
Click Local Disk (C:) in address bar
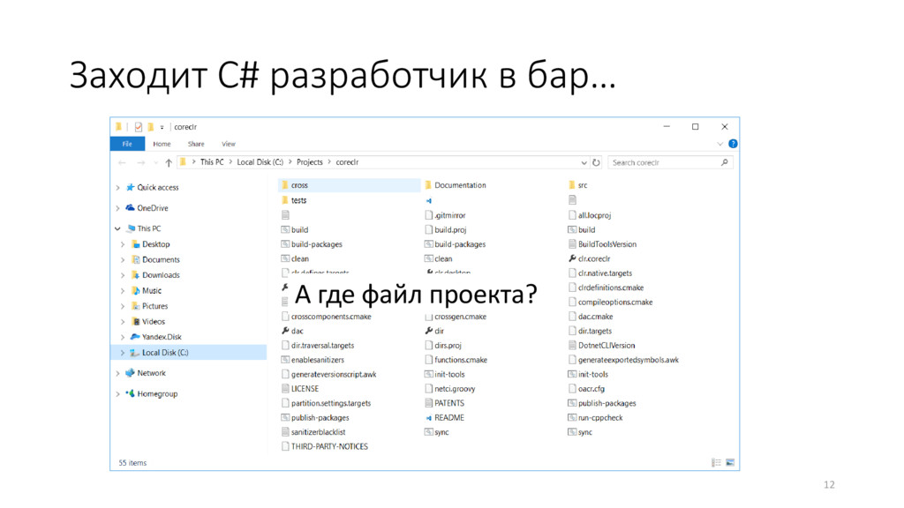(260, 162)
